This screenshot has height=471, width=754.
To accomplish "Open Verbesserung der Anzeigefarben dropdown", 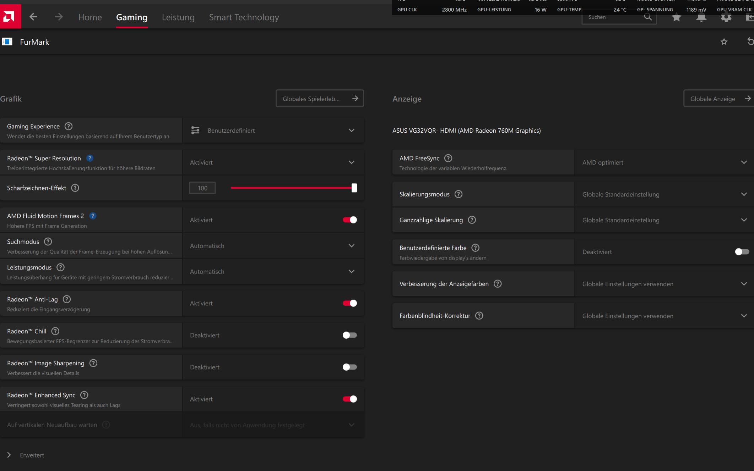I will (x=664, y=284).
